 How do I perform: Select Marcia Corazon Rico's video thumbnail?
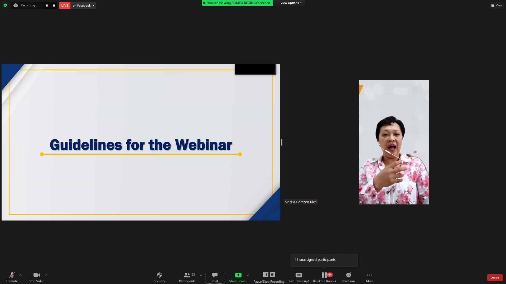[x=394, y=142]
